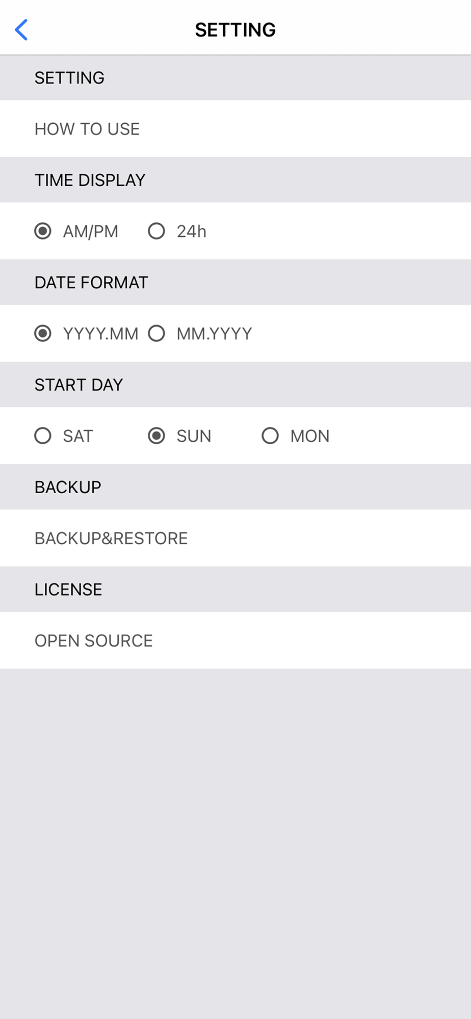Open the HOW TO USE guide
This screenshot has height=1019, width=471.
235,129
